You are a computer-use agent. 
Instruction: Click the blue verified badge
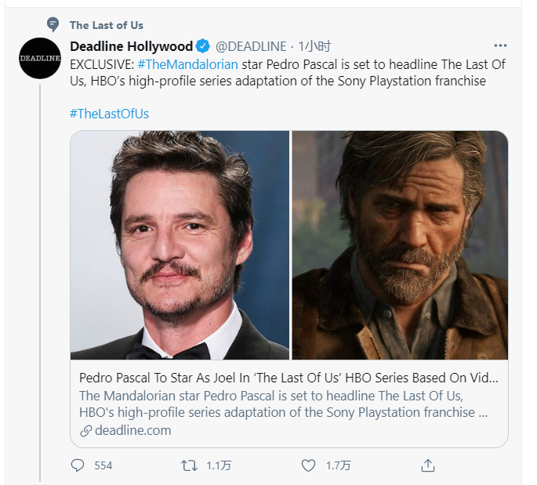click(202, 46)
